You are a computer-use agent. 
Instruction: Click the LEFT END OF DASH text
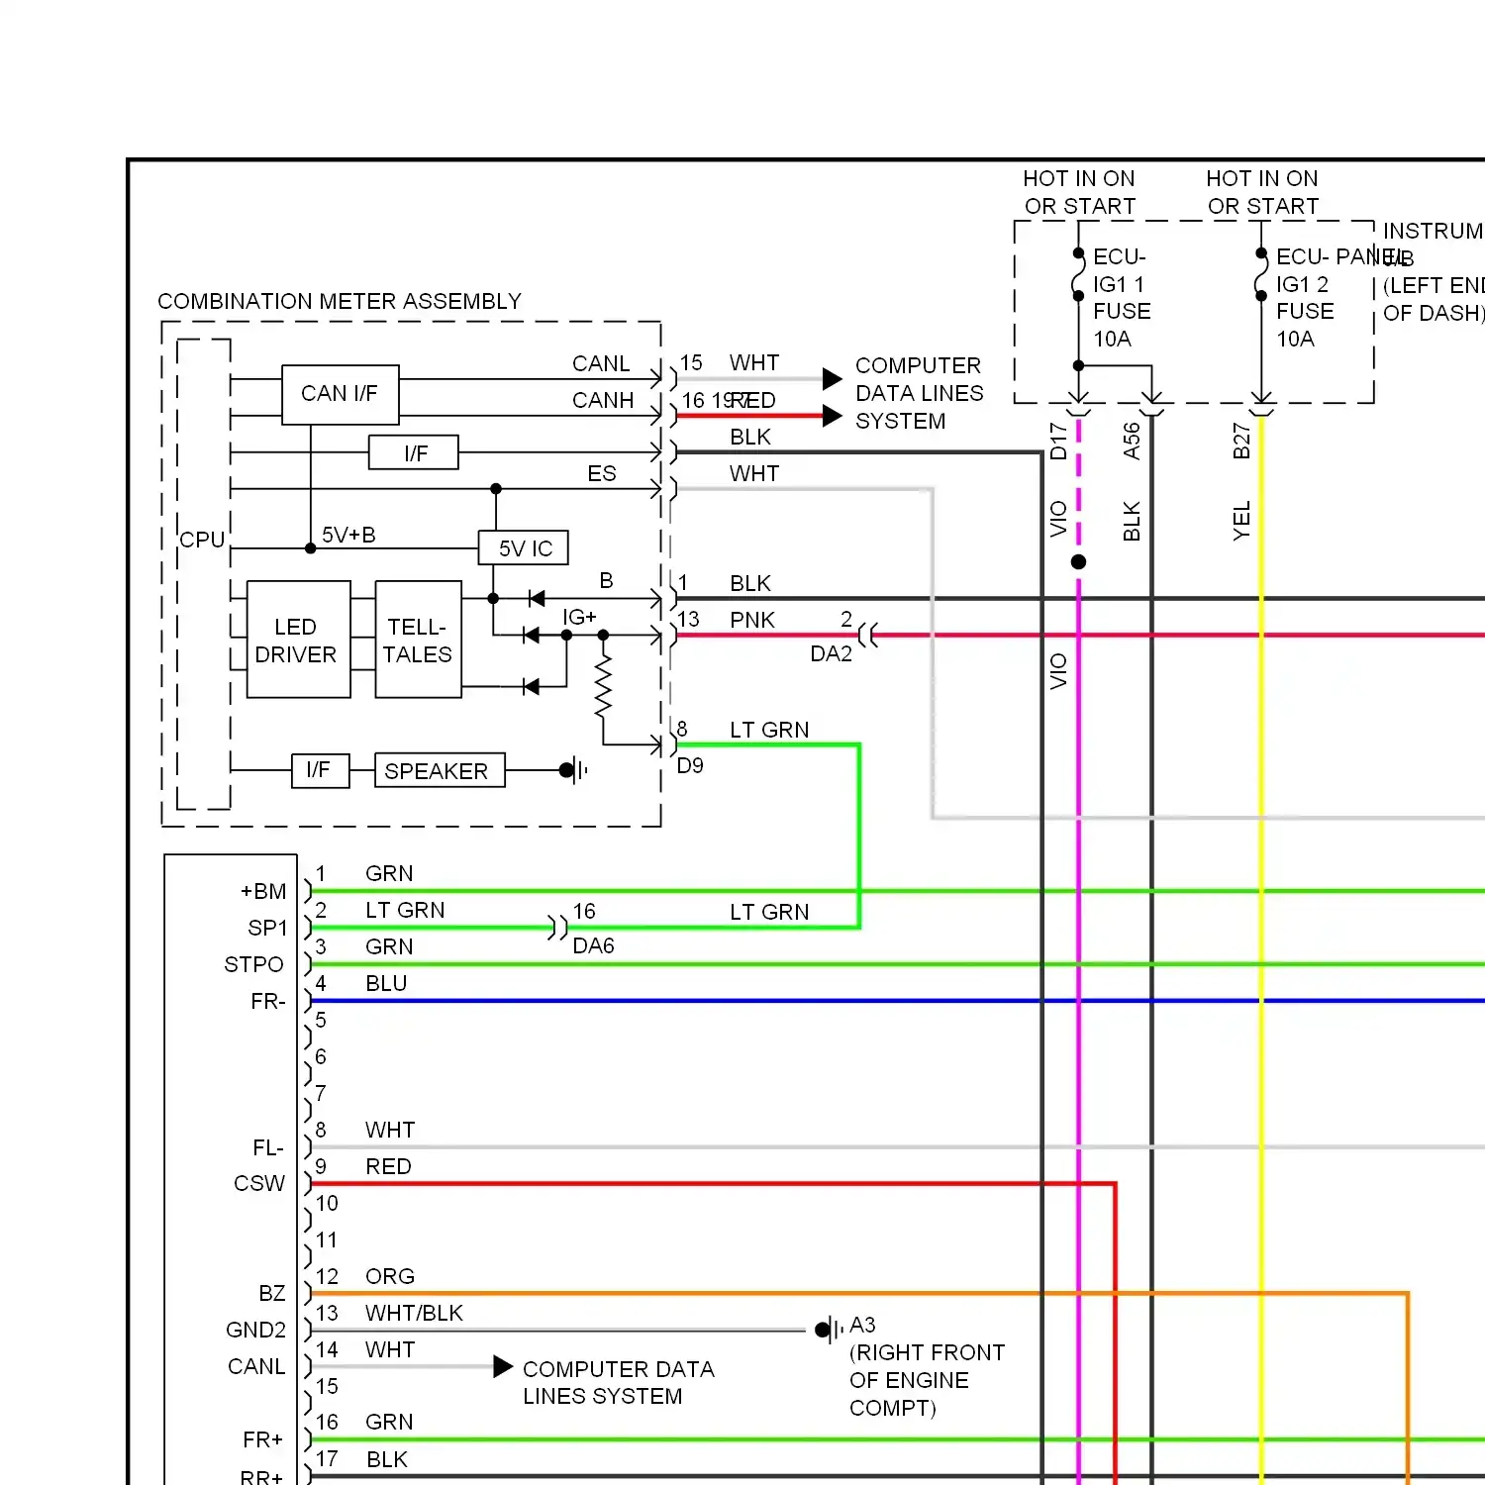(1434, 299)
